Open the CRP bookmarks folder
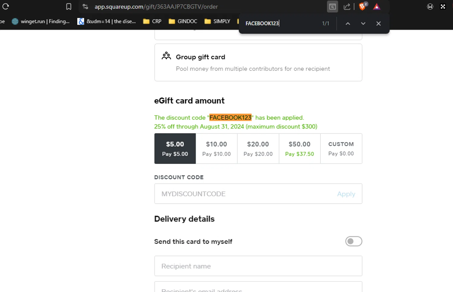453x292 pixels. (152, 21)
